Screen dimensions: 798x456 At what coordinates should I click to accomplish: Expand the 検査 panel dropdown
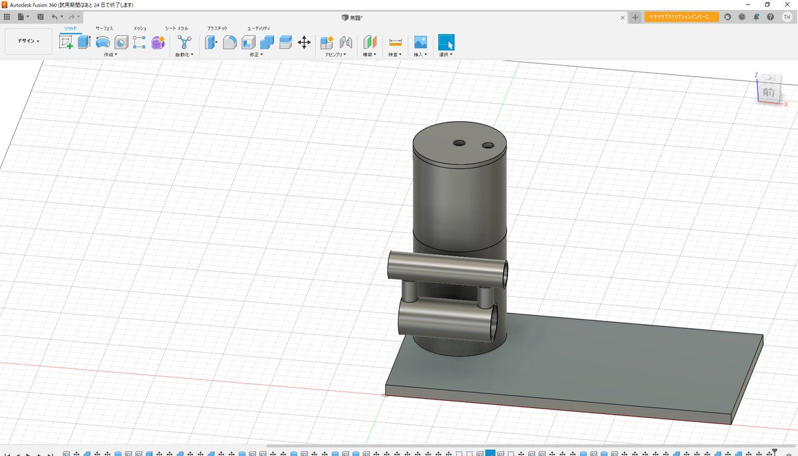[x=395, y=55]
